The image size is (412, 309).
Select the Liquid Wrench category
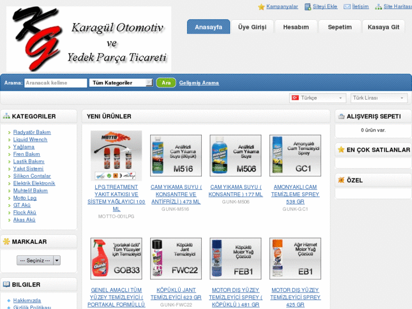pyautogui.click(x=30, y=139)
